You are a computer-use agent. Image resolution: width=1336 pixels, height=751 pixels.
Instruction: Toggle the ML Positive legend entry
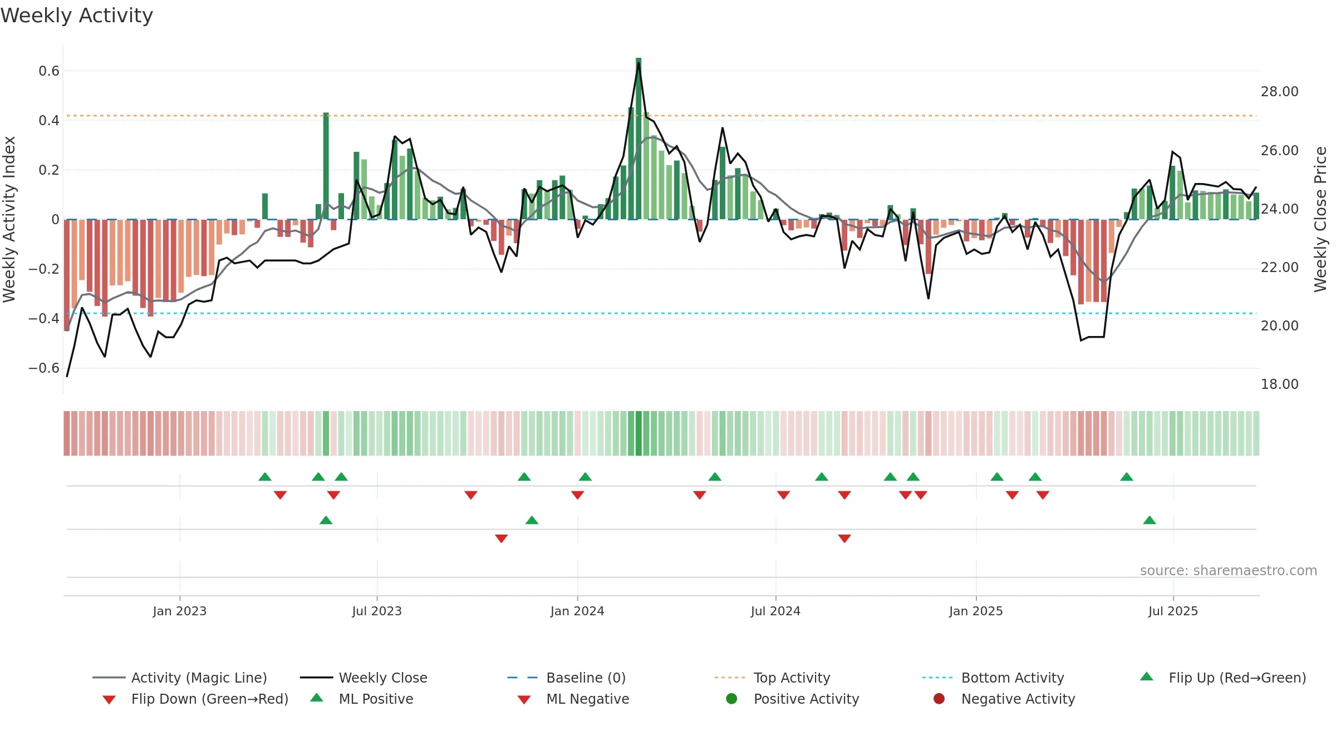tap(362, 699)
